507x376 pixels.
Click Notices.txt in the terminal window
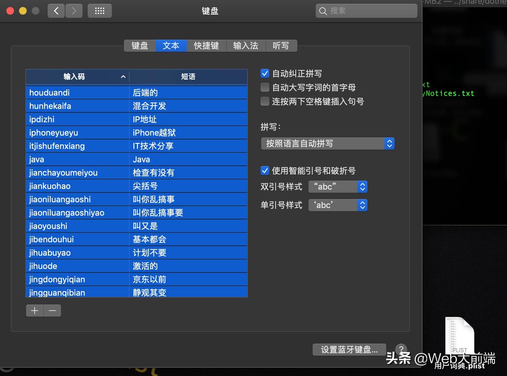(450, 93)
